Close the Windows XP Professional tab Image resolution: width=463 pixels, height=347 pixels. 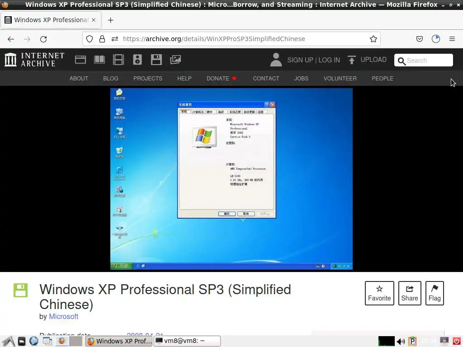pos(93,20)
